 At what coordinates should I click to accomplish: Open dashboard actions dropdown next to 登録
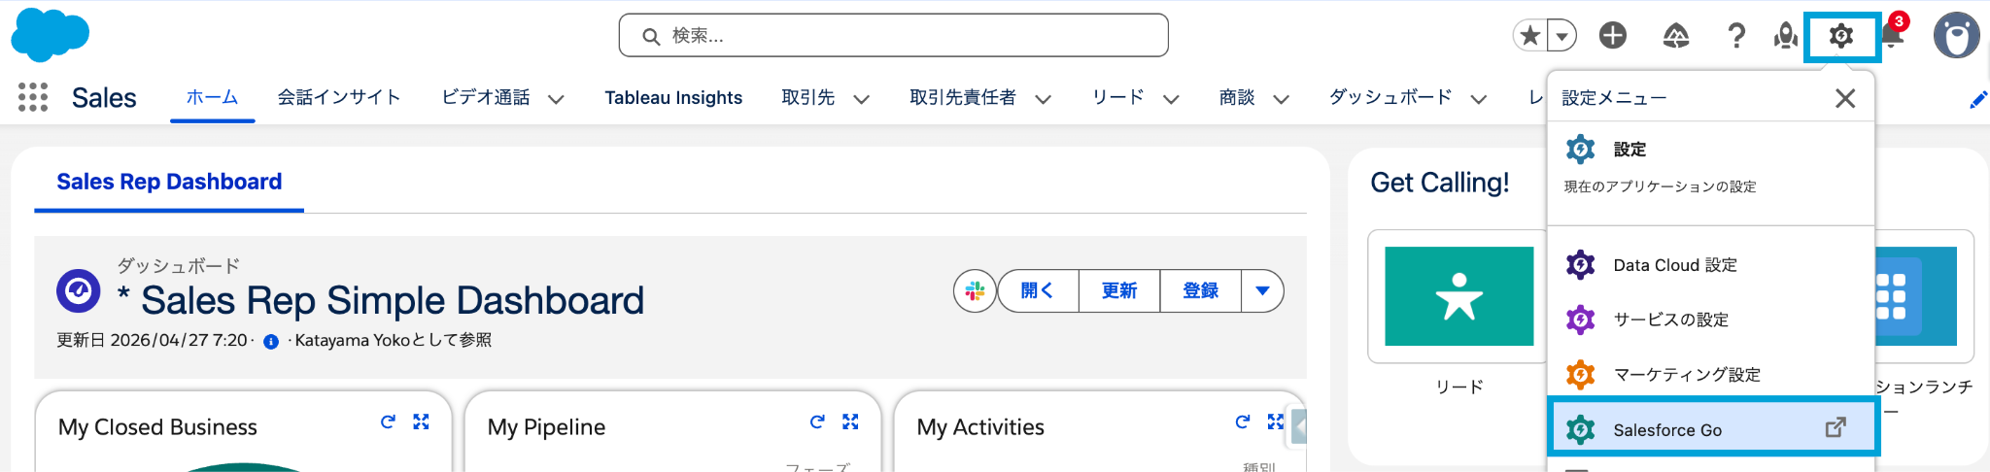tap(1262, 290)
